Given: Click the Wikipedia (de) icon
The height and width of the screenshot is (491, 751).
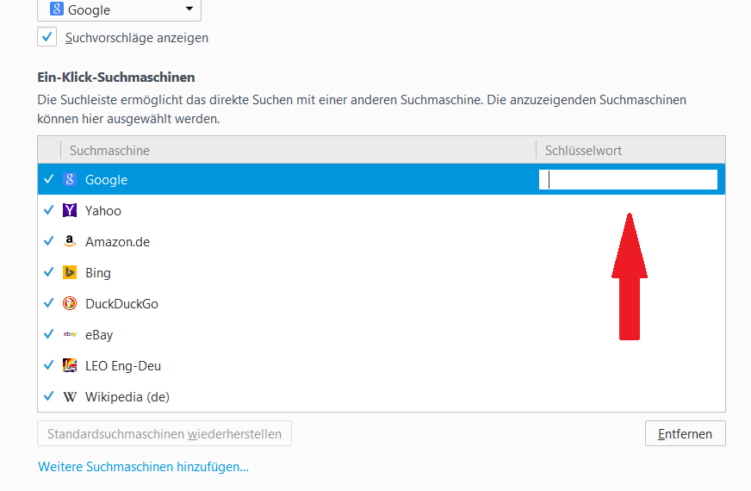Looking at the screenshot, I should (70, 397).
